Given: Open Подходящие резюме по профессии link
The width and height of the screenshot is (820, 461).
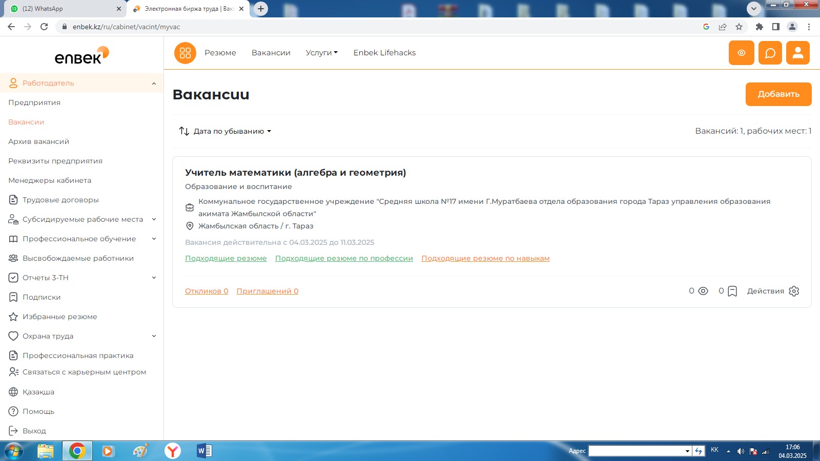Looking at the screenshot, I should (344, 258).
